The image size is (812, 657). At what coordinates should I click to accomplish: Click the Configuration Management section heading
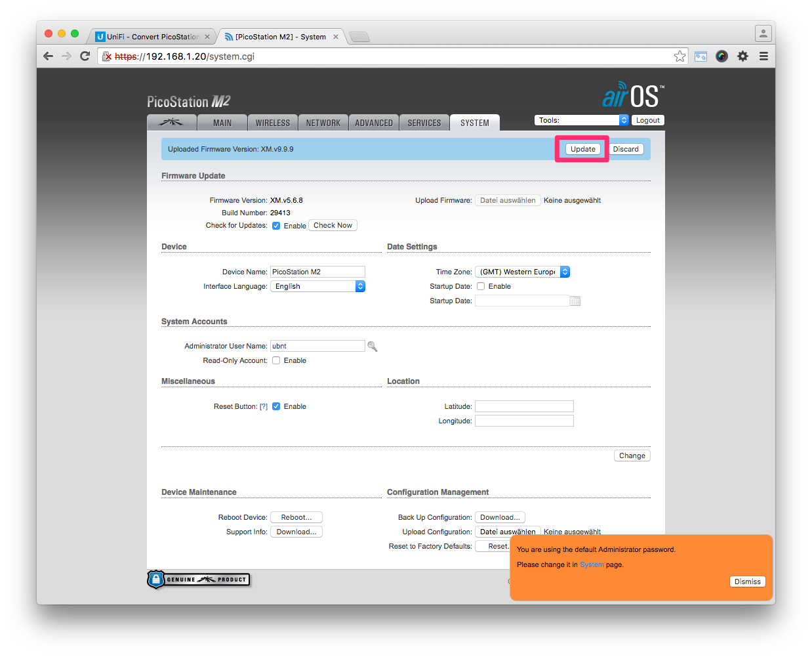(438, 492)
